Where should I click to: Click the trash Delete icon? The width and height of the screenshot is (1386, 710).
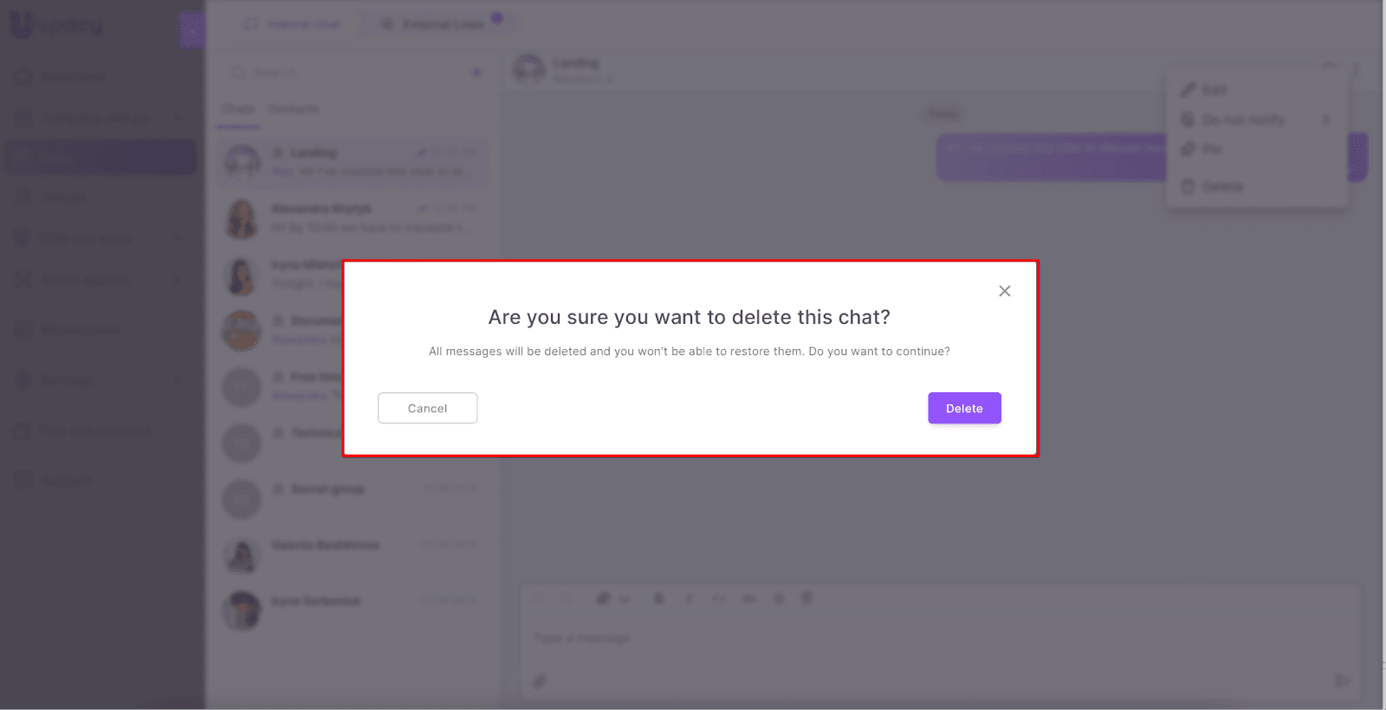tap(1188, 186)
